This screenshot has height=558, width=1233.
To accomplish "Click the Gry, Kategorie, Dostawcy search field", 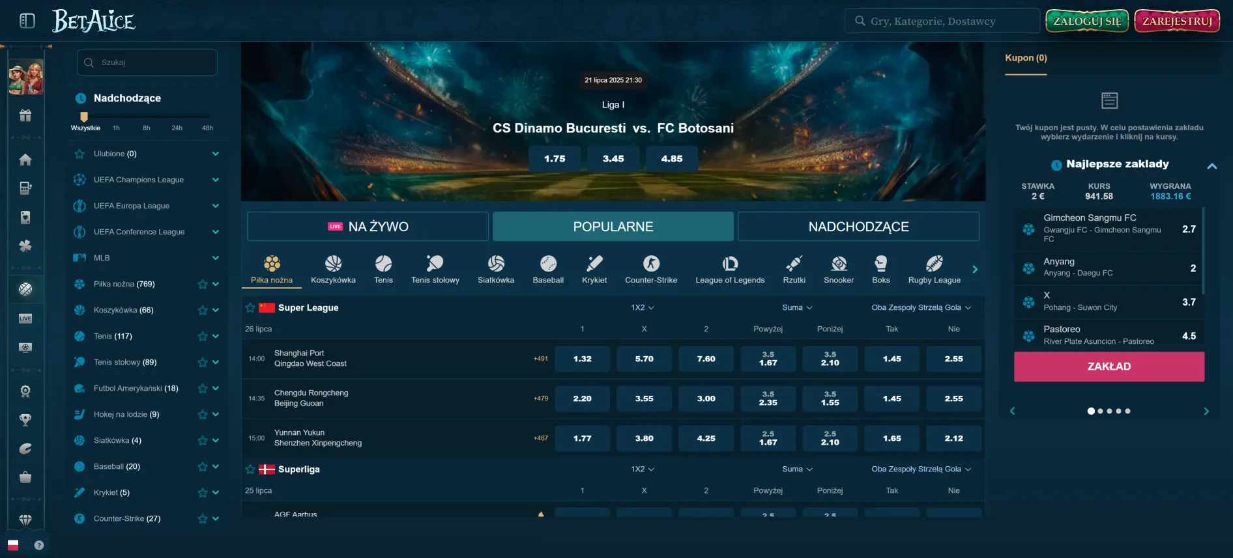I will pos(942,21).
